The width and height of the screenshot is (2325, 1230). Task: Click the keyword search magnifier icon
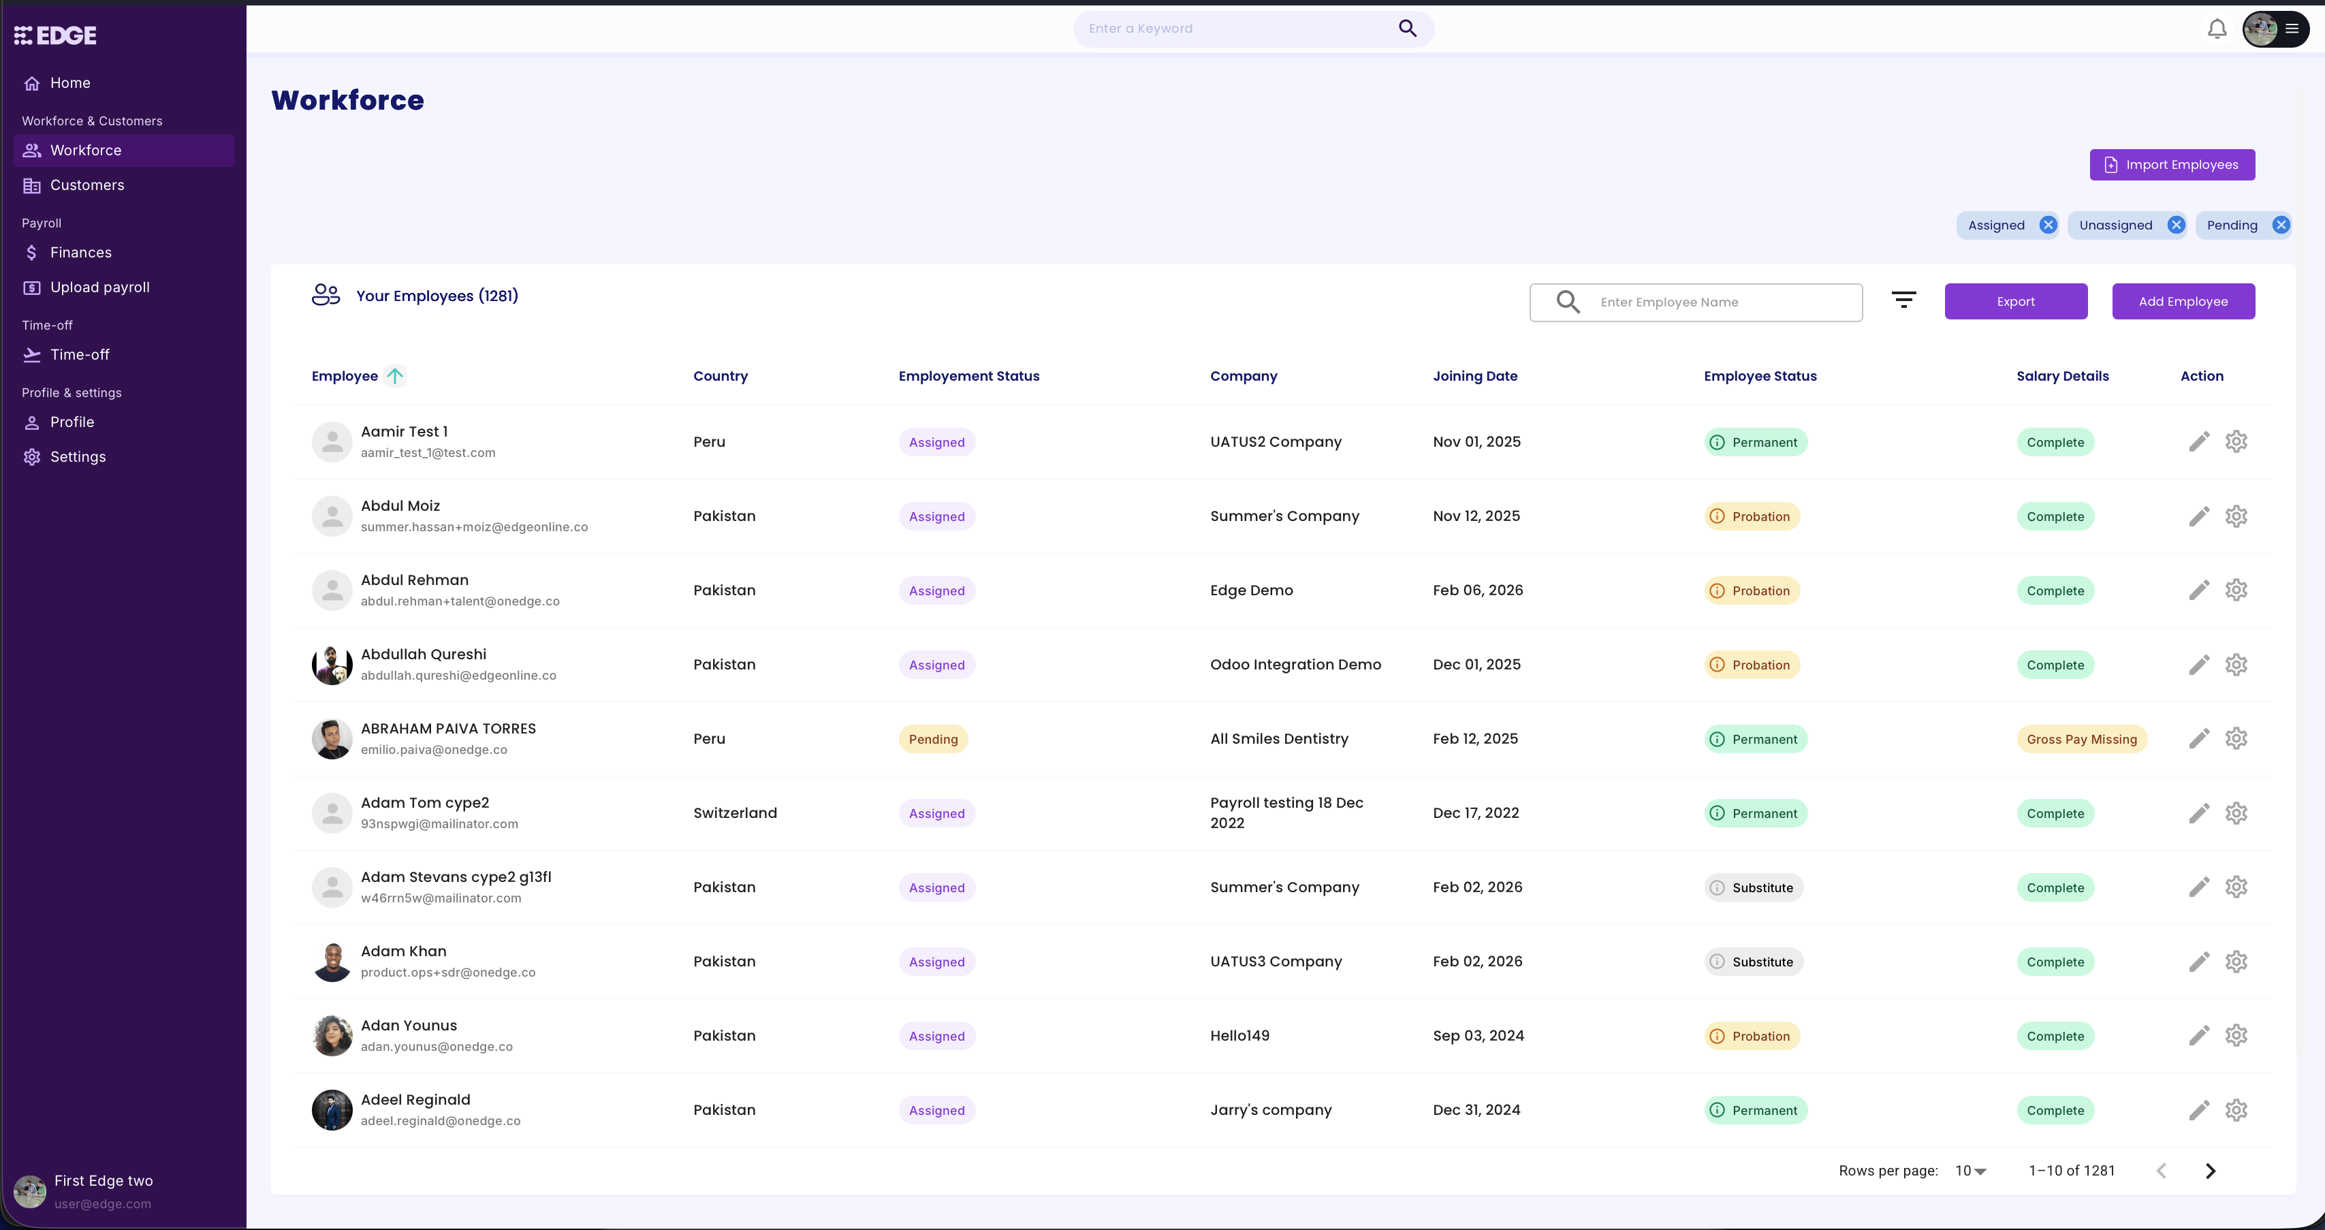click(1407, 29)
